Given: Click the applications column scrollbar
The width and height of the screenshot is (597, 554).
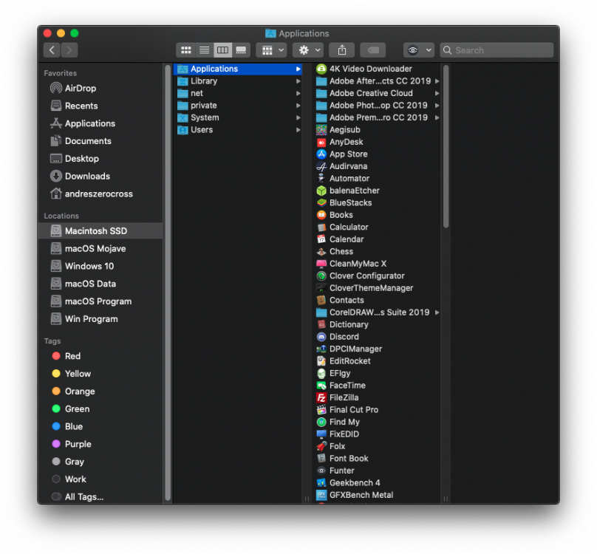Looking at the screenshot, I should pos(446,147).
